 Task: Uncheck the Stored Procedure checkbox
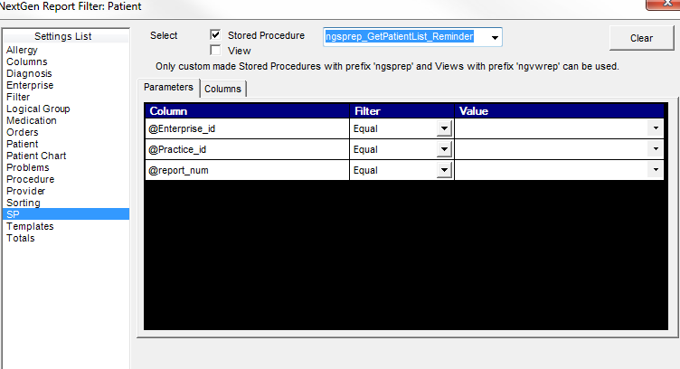pos(215,34)
